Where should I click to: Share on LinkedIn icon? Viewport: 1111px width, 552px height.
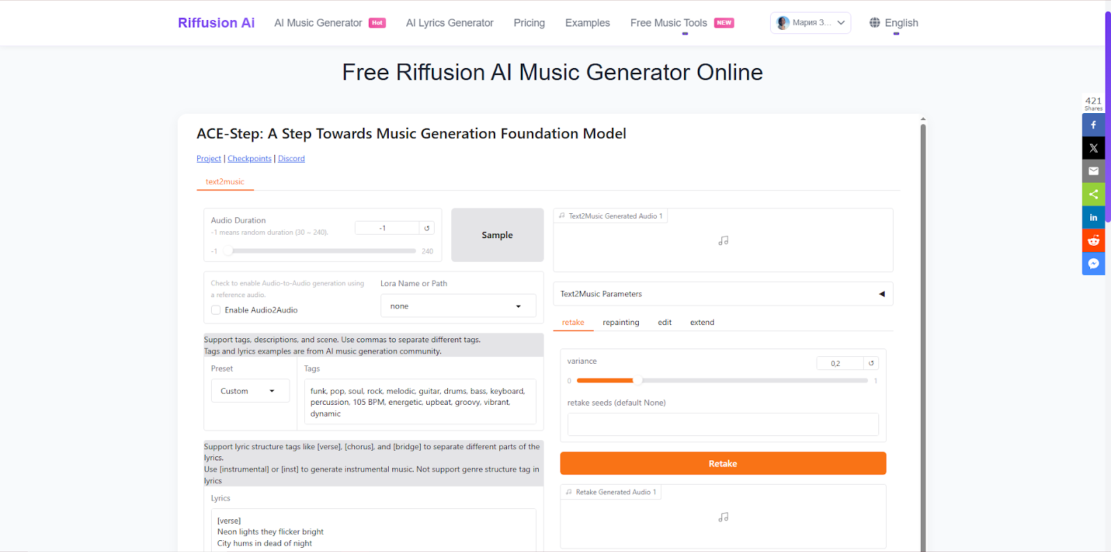point(1093,217)
